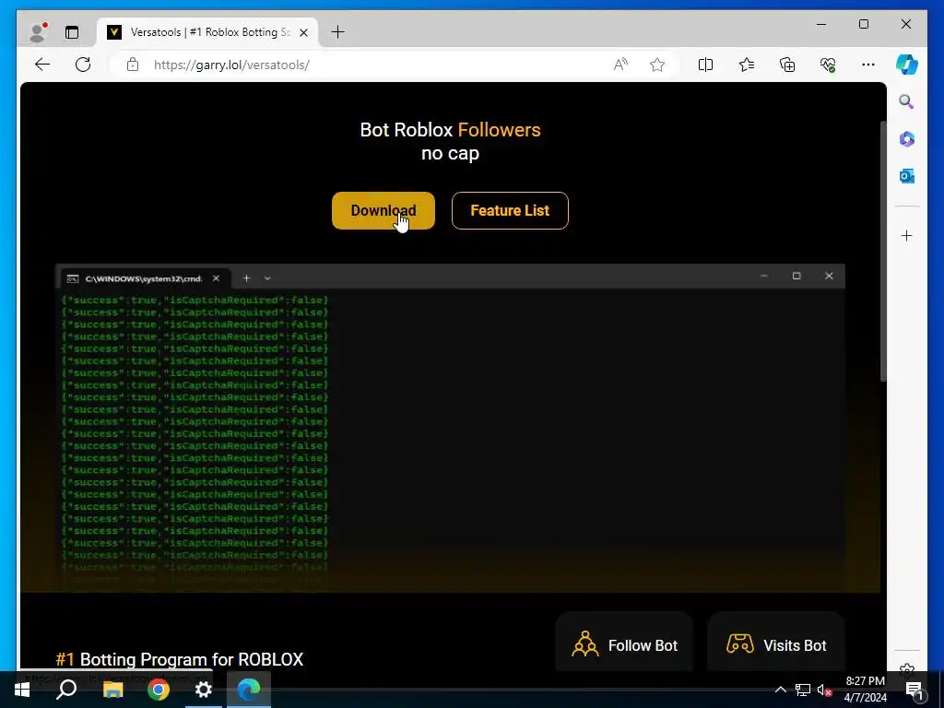Click the cmd window demo image
The height and width of the screenshot is (708, 944).
tap(450, 428)
